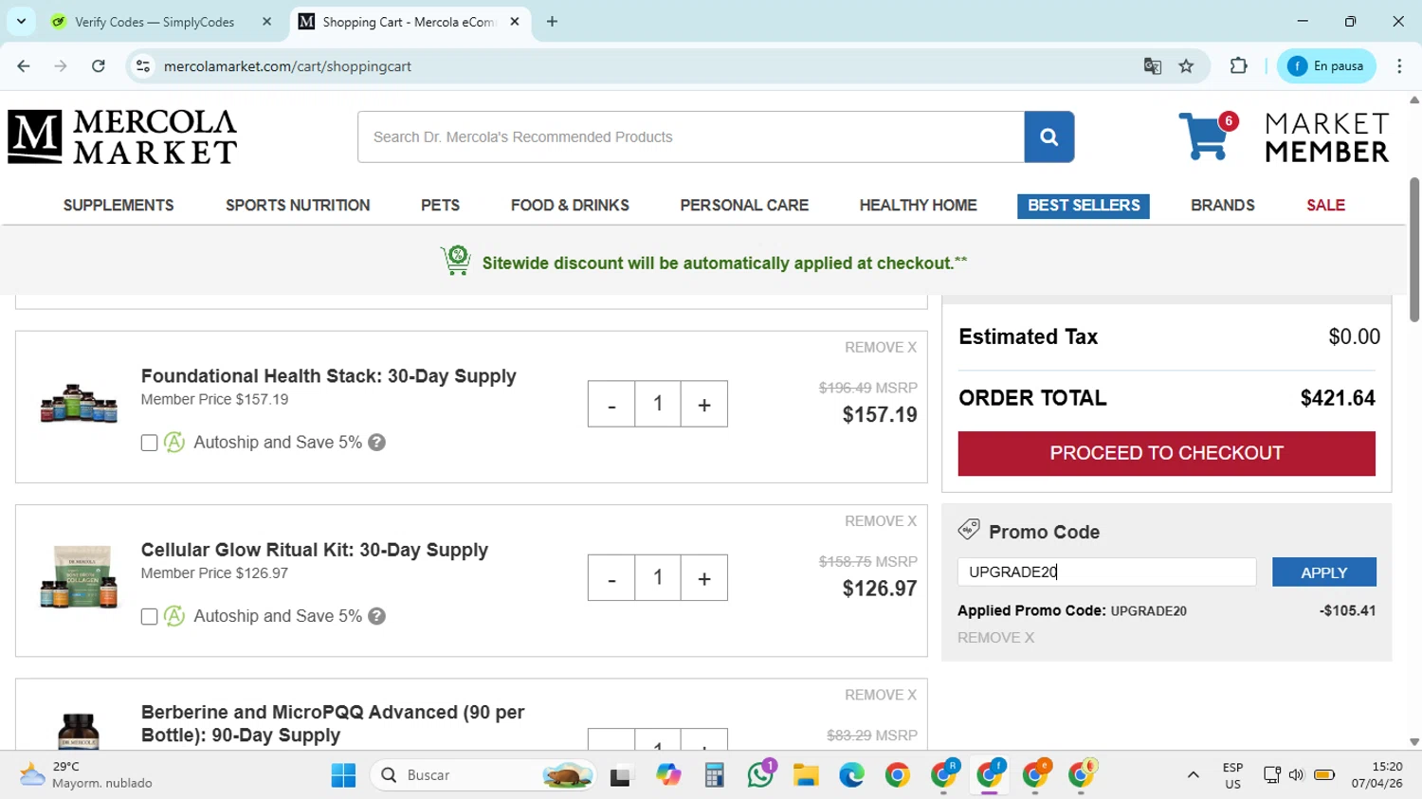Remove Foundational Health Stack from cart

881,348
